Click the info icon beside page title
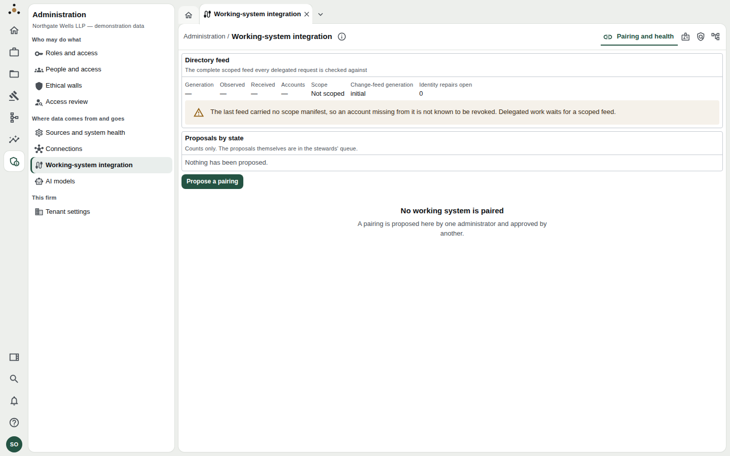Viewport: 730px width, 456px height. tap(342, 36)
